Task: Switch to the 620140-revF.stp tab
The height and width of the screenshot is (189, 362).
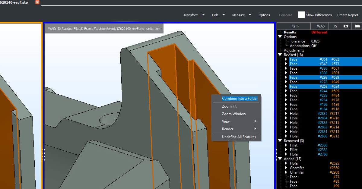Action: click(14, 2)
